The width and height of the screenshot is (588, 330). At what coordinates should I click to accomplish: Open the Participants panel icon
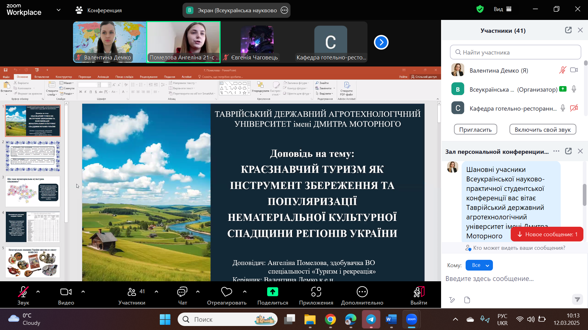(132, 292)
